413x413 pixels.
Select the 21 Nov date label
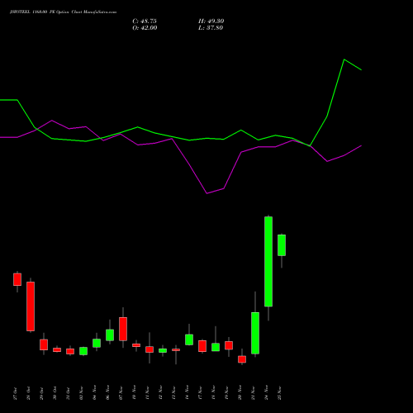pos(253,394)
